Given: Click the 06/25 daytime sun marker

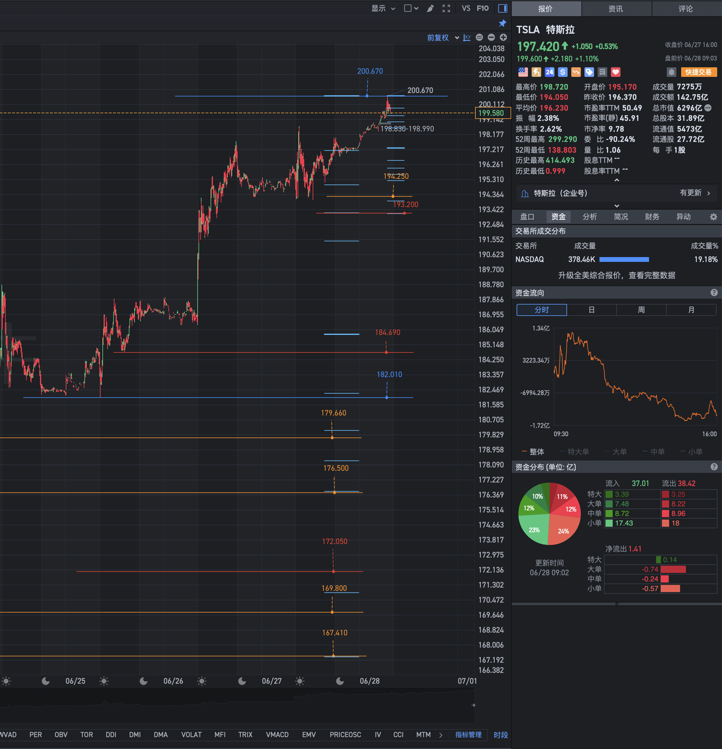Looking at the screenshot, I should coord(104,681).
